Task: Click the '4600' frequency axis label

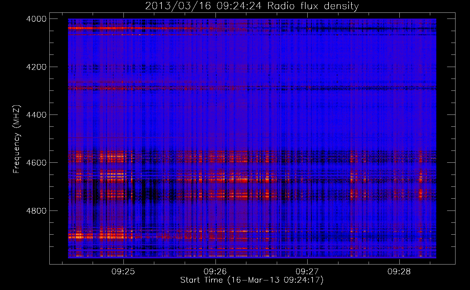Action: click(x=36, y=163)
